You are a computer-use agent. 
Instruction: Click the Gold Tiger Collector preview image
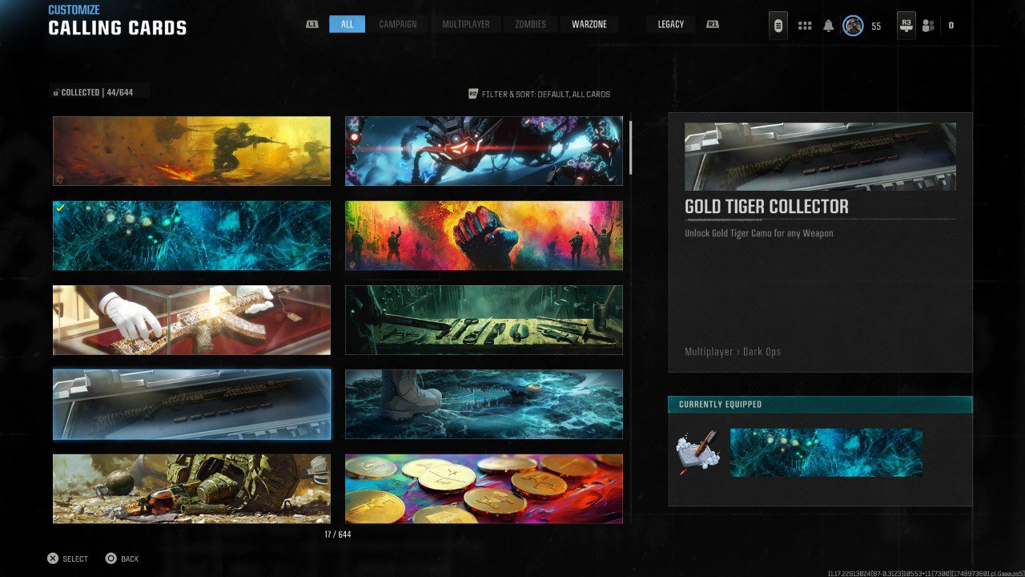point(820,156)
